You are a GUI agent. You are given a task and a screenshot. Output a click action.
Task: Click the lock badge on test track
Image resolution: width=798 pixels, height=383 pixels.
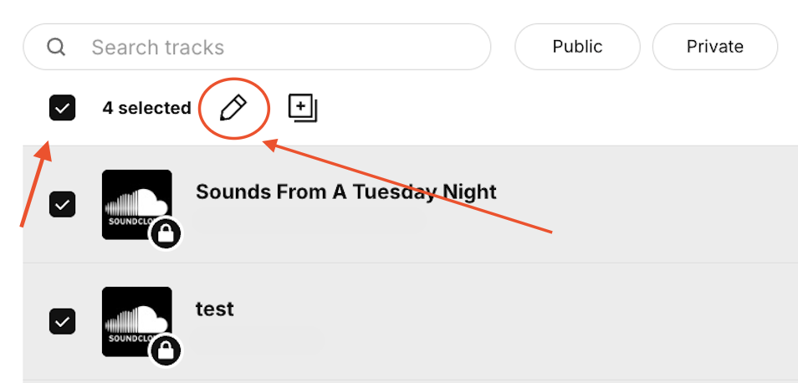[166, 352]
